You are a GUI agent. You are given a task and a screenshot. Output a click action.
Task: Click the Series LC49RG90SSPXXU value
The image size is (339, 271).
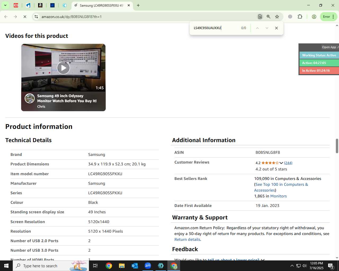(x=105, y=193)
